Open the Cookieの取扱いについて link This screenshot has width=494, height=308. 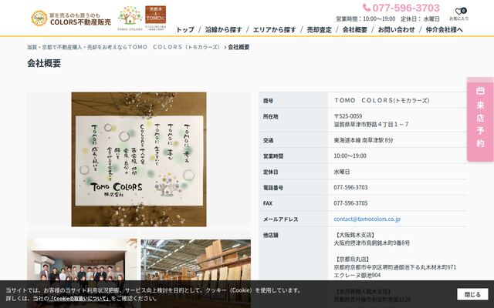pyautogui.click(x=80, y=298)
